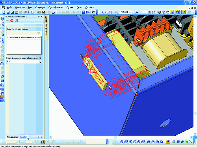
Task: Toggle perspective projection view button
Action: point(183,12)
